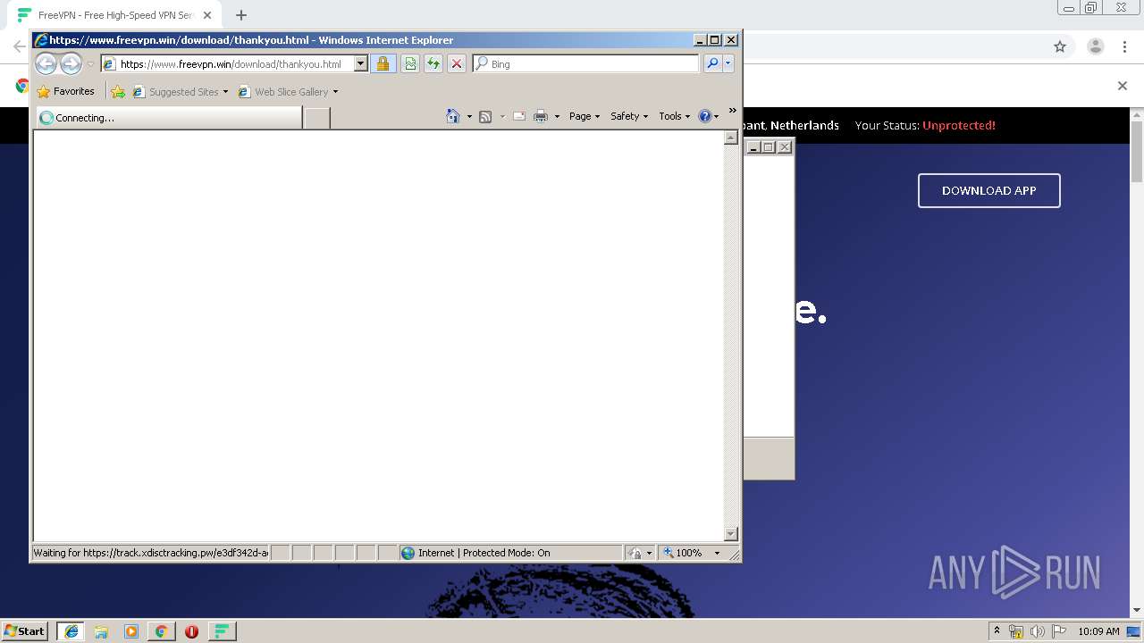This screenshot has width=1144, height=643.
Task: Click DOWNLOAD APP button in Chrome
Action: (989, 190)
